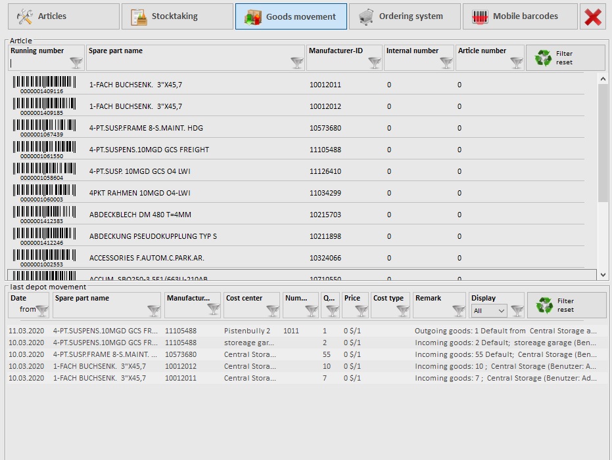
Task: Click the Remark column filter funnel icon
Action: (x=458, y=310)
